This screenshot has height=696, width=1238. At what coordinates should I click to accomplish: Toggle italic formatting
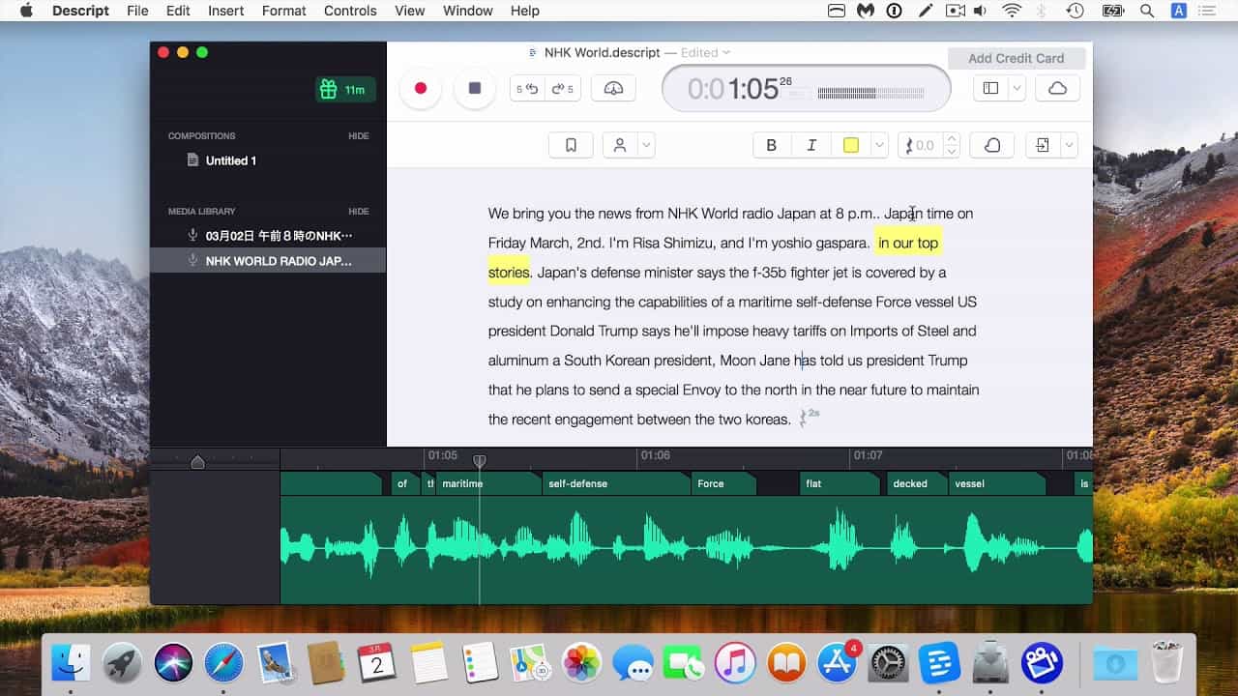[x=811, y=144]
